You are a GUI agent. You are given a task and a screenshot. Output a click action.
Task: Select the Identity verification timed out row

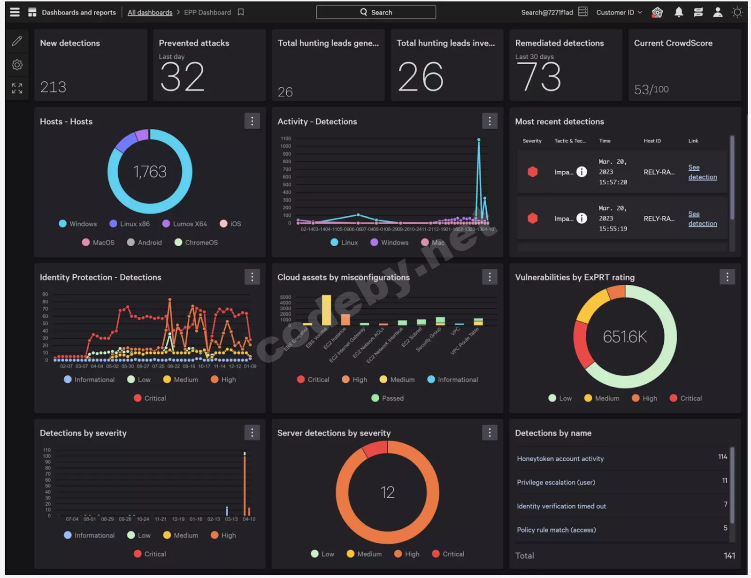622,506
